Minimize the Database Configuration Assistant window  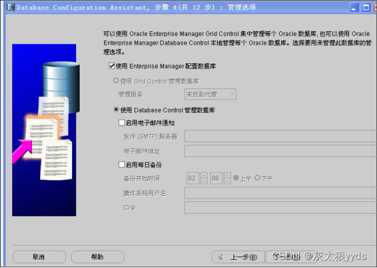tap(354, 7)
